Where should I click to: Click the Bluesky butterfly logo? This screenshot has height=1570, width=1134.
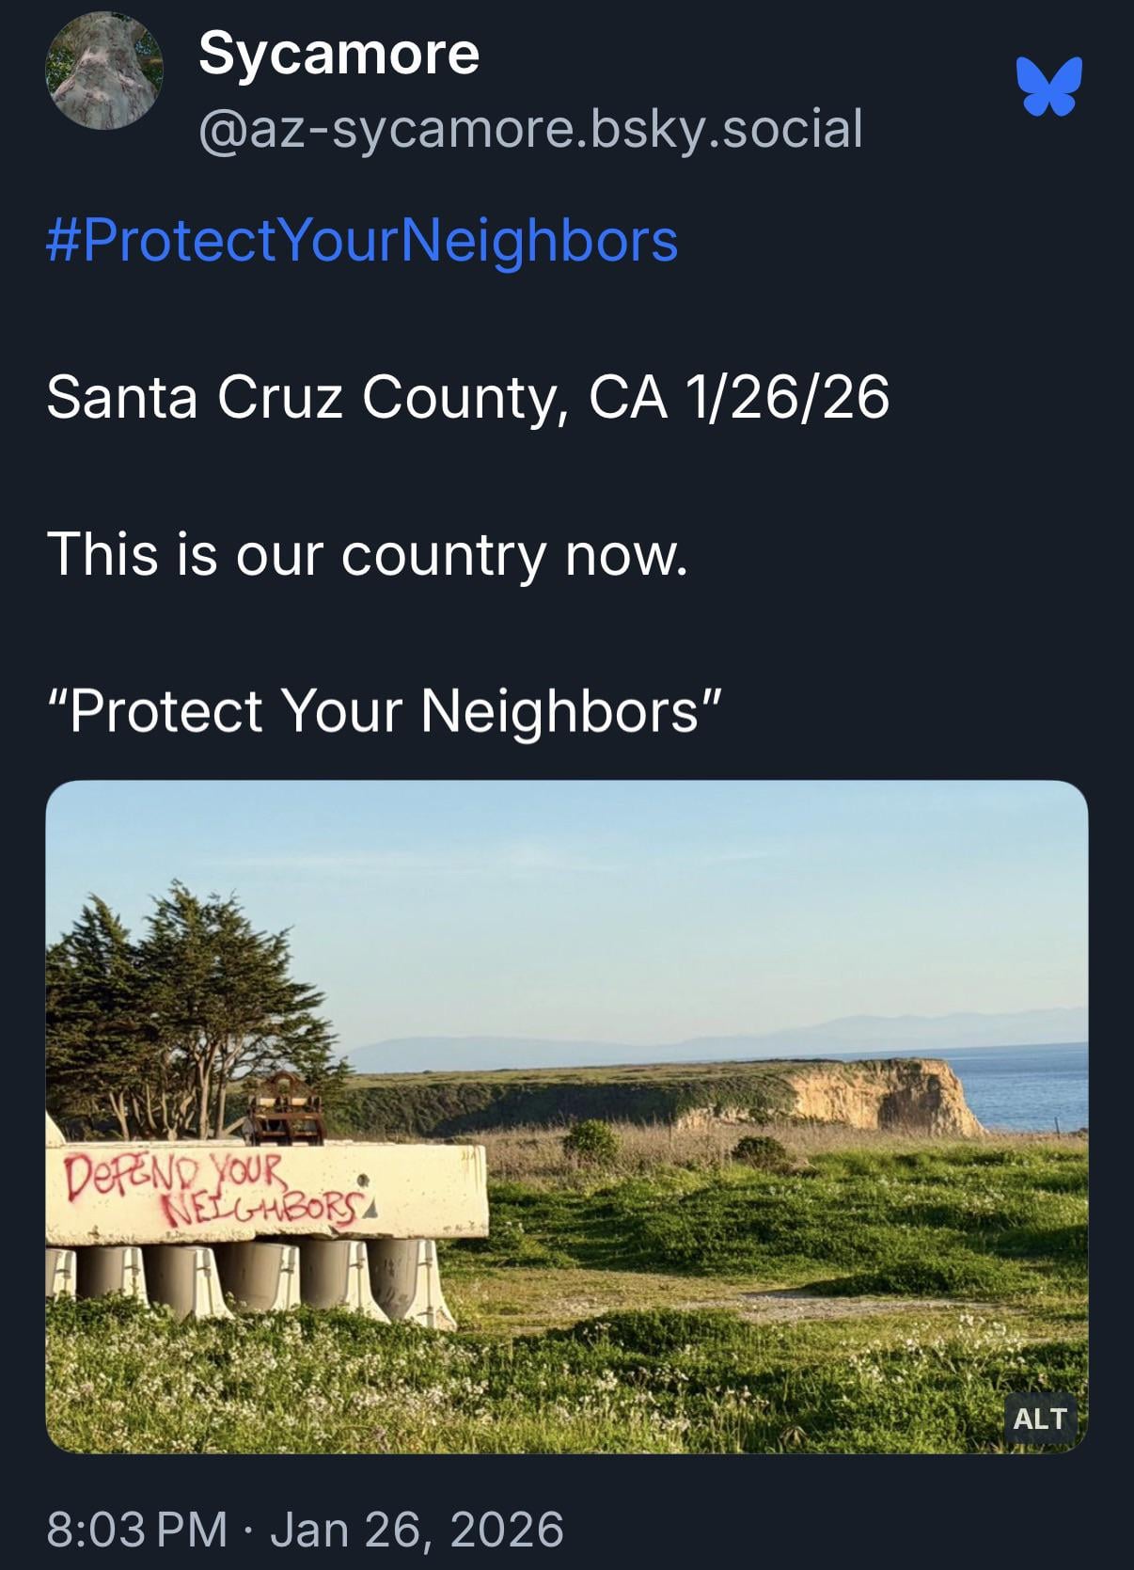pos(1048,87)
